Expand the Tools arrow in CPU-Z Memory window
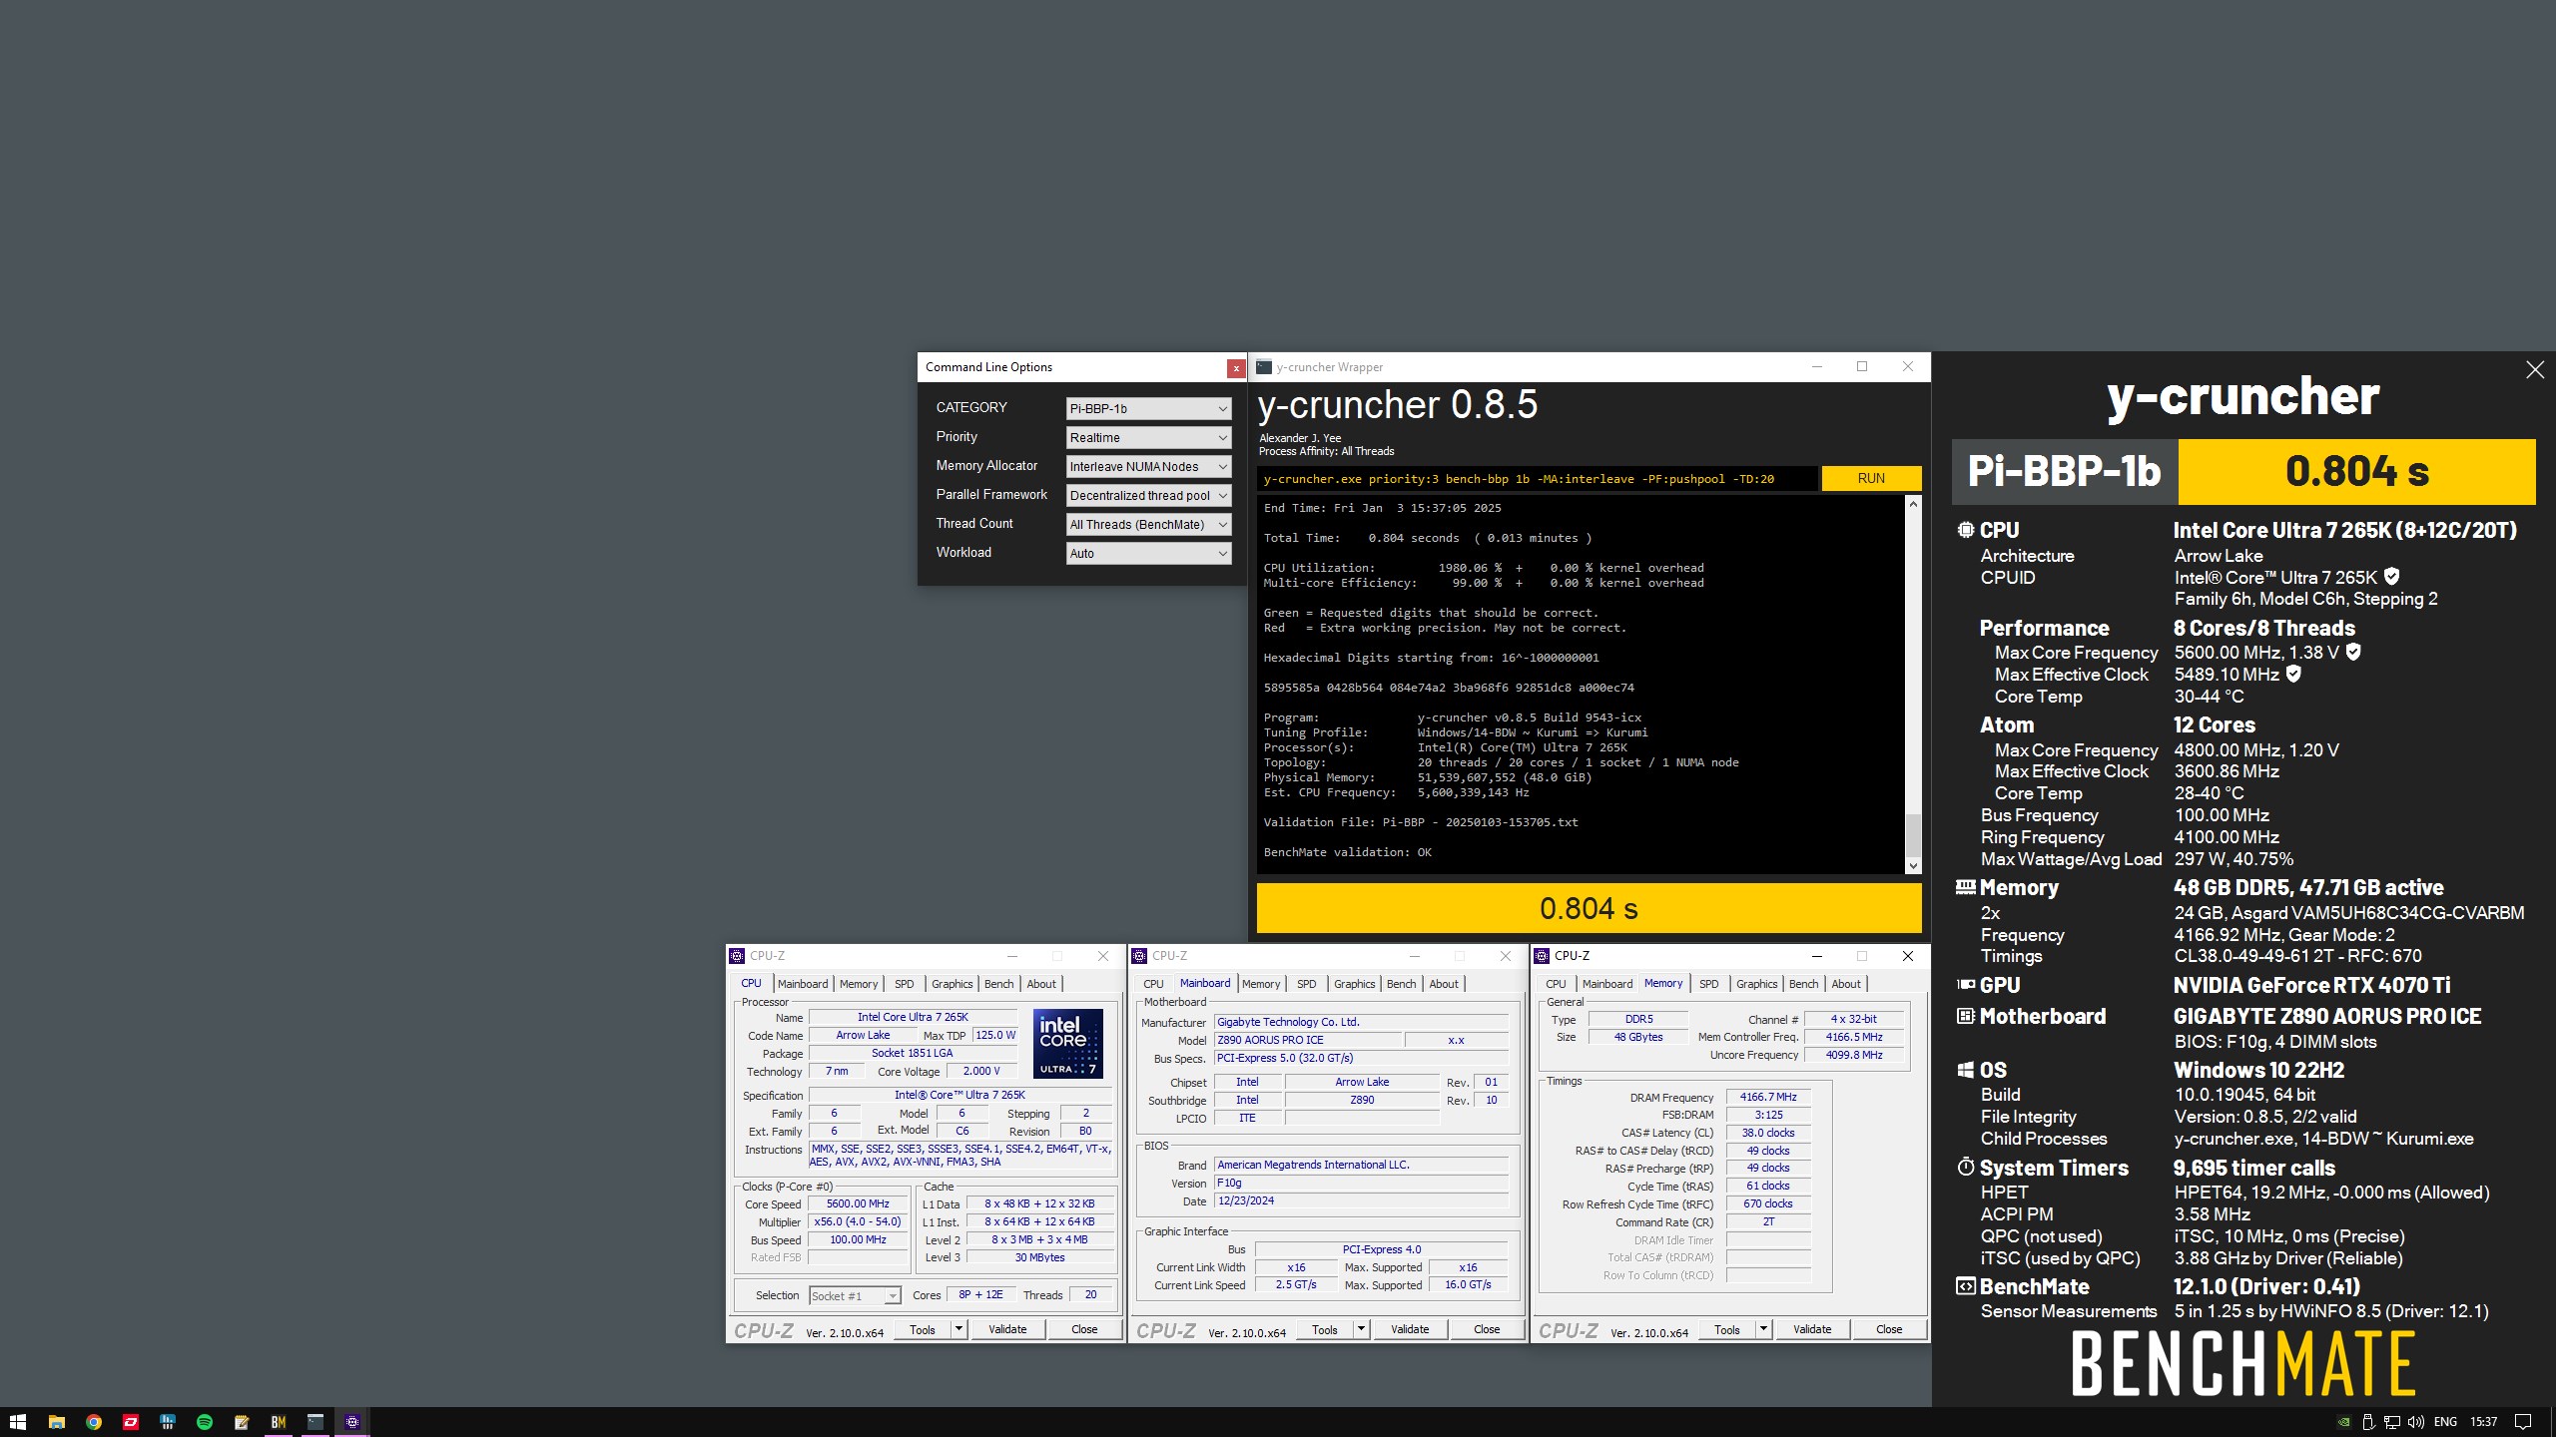 tap(1763, 1329)
